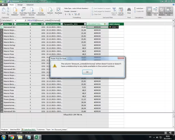Open the Design ribbon tab
Image resolution: width=175 pixels, height=140 pixels.
click(20, 5)
